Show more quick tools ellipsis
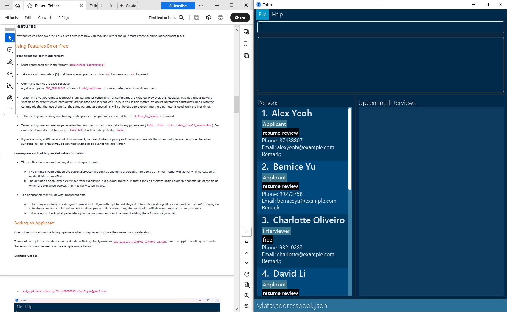 tap(10, 109)
